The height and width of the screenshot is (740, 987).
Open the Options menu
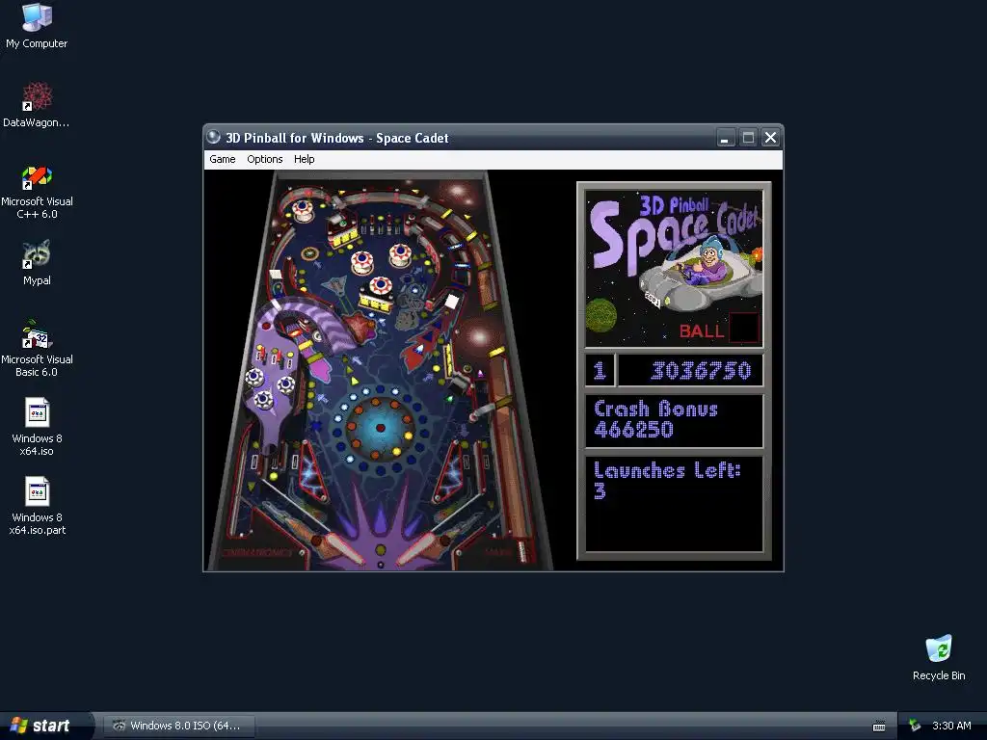pos(264,159)
